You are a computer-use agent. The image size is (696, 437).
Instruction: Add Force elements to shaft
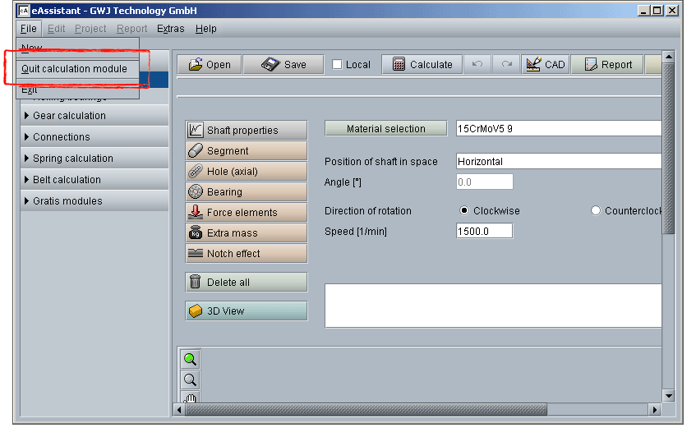[246, 213]
